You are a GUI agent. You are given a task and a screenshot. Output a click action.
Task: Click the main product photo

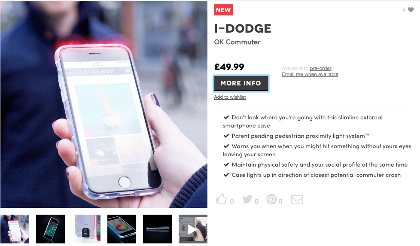[x=104, y=104]
